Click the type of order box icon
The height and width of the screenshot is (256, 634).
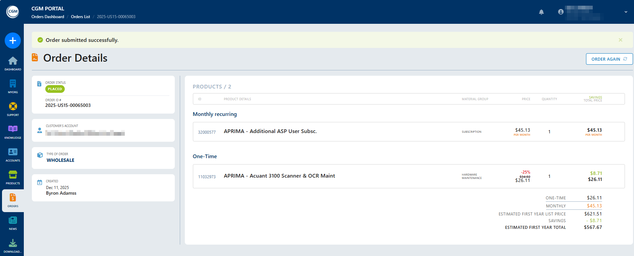pos(40,155)
